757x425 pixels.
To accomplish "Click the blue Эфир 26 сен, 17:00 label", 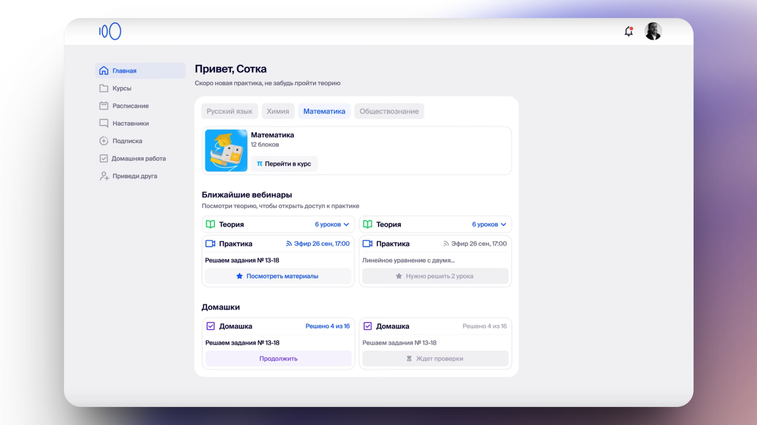I will (x=322, y=244).
